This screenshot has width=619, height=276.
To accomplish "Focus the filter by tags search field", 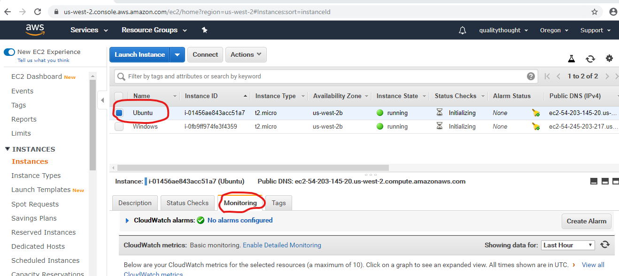I will (x=326, y=77).
